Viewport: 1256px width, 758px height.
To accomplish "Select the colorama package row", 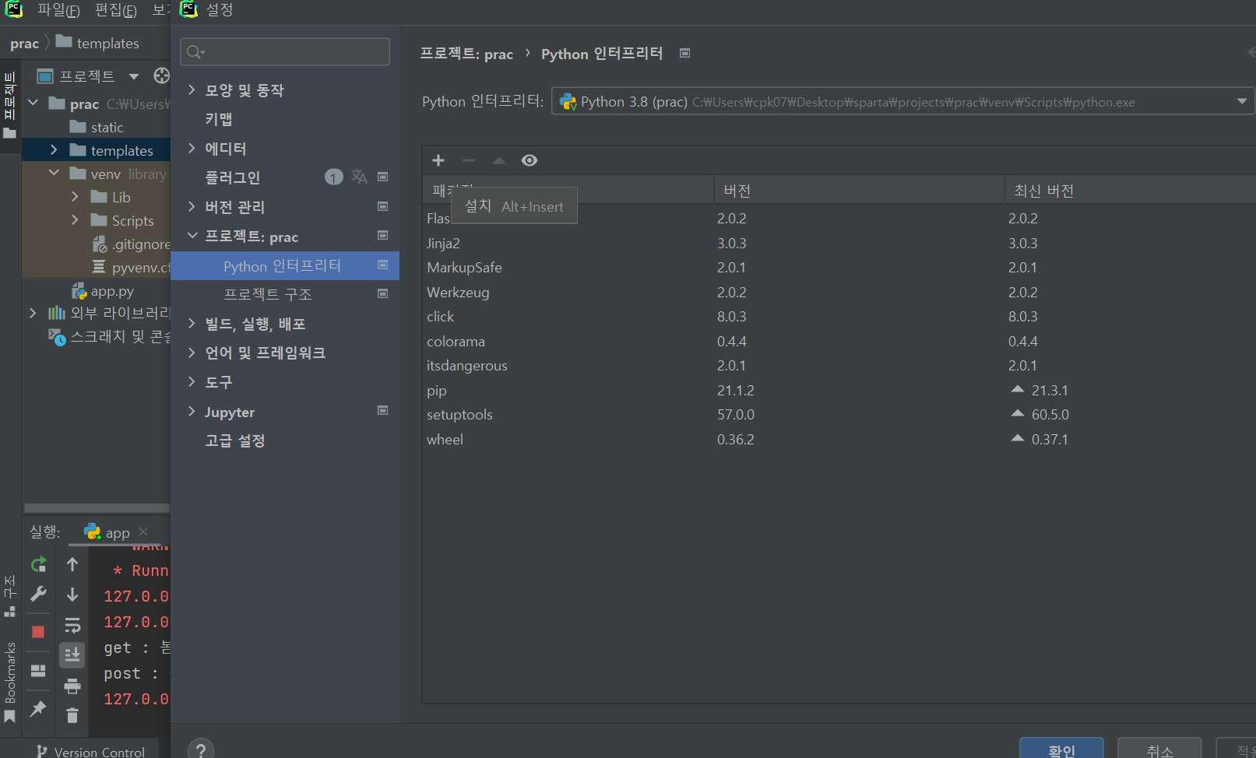I will pyautogui.click(x=839, y=342).
